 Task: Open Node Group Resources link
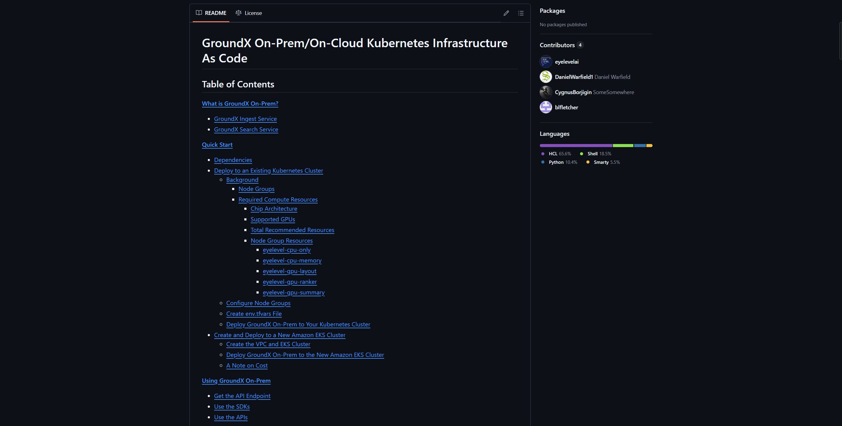[x=281, y=241]
